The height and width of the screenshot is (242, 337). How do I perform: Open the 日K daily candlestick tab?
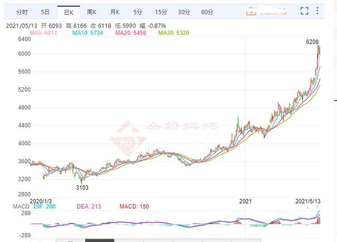click(x=68, y=12)
